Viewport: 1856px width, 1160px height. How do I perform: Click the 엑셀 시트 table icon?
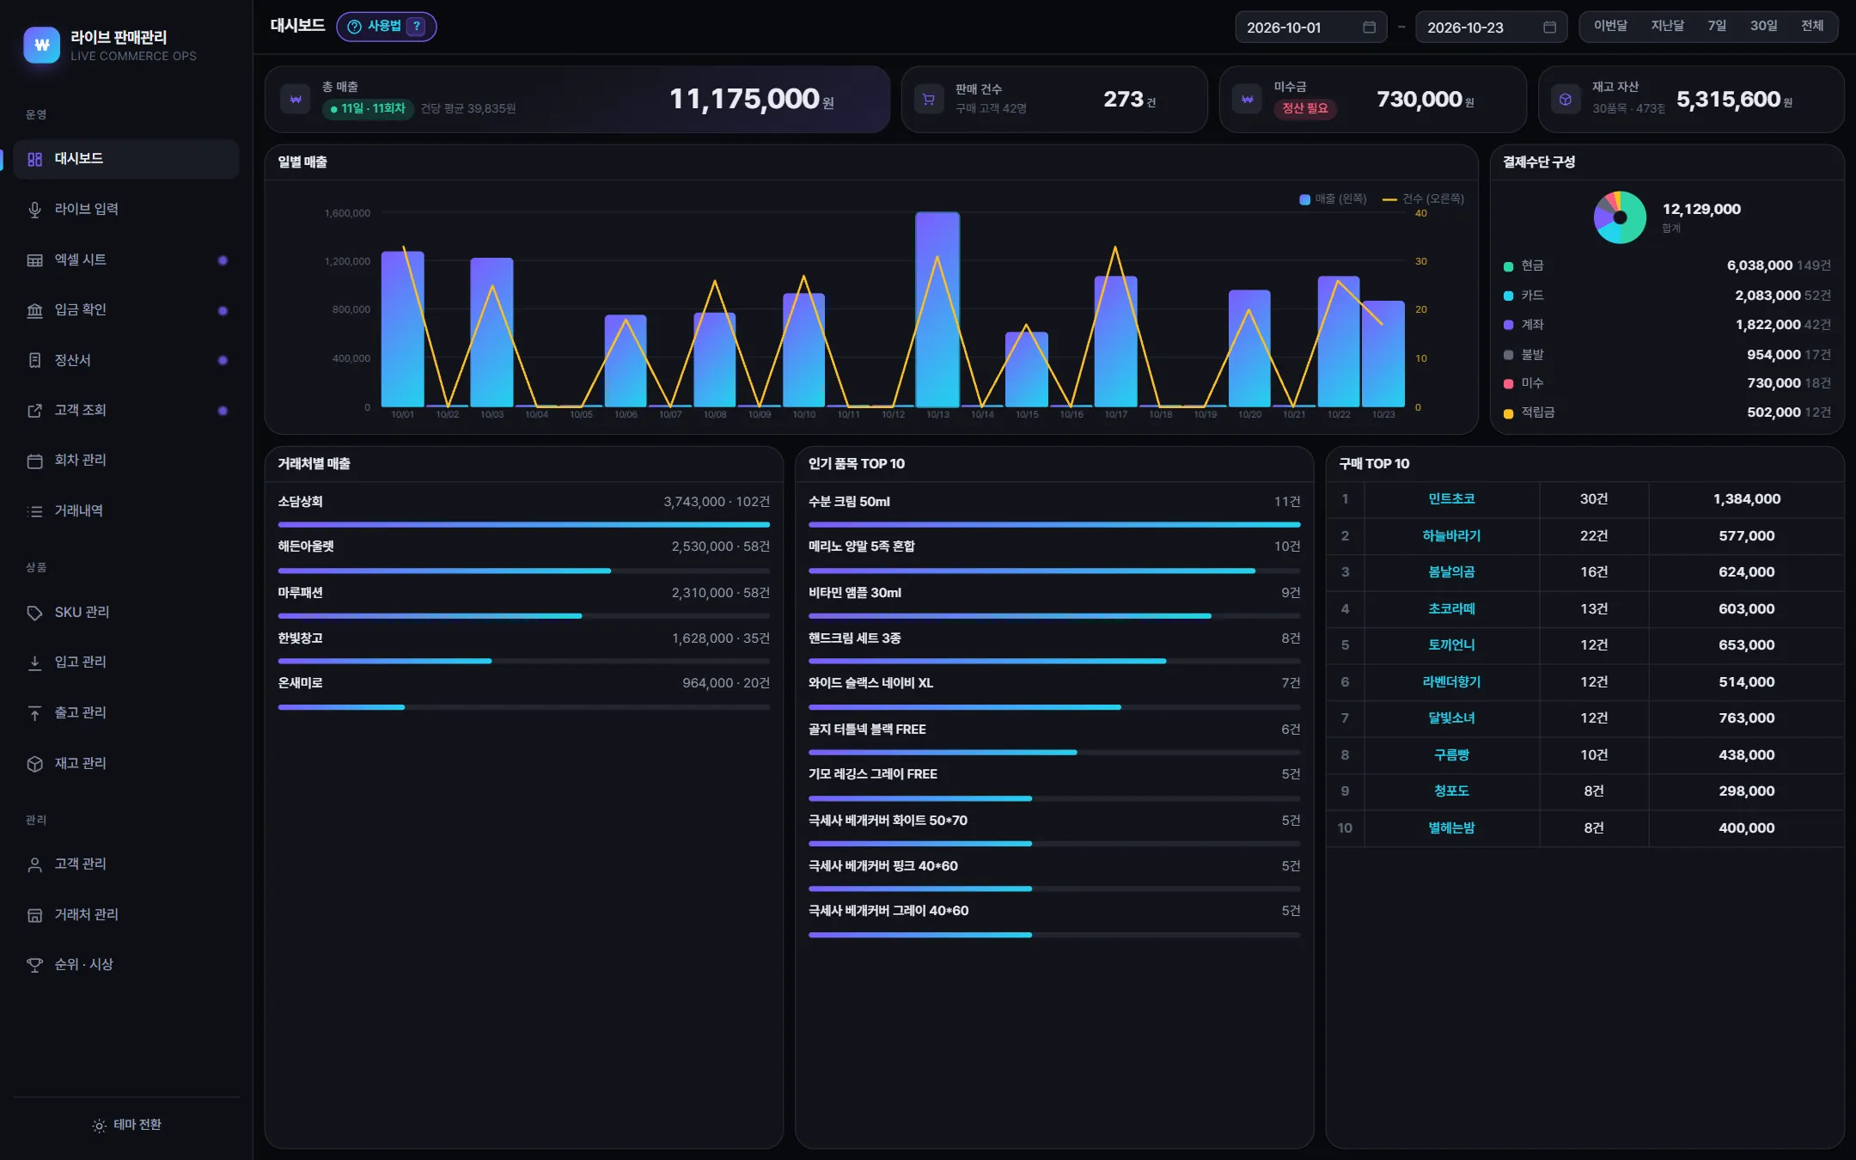(x=34, y=260)
